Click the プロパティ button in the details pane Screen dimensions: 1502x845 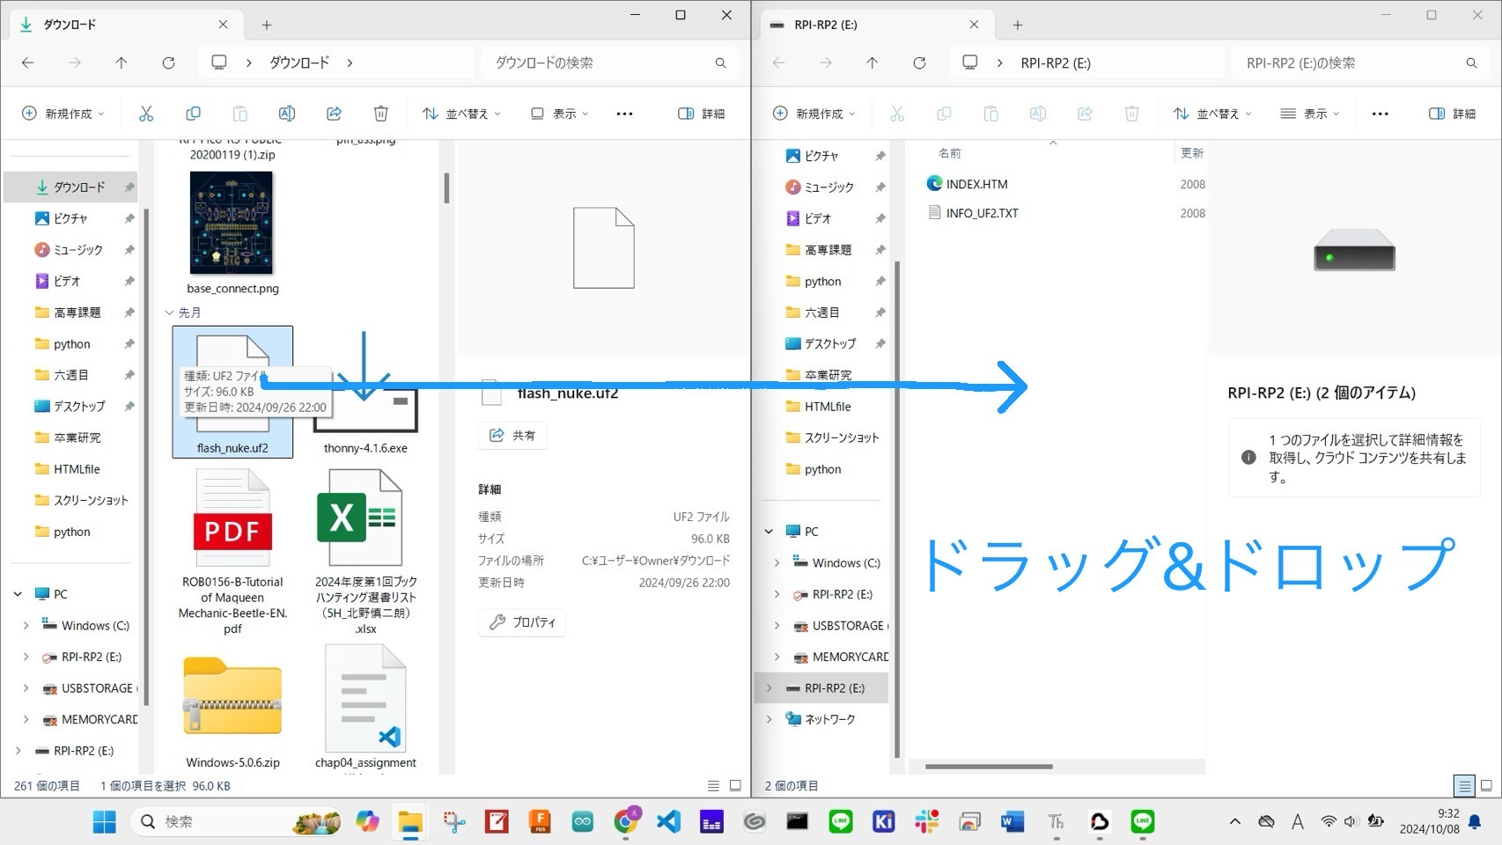tap(523, 622)
